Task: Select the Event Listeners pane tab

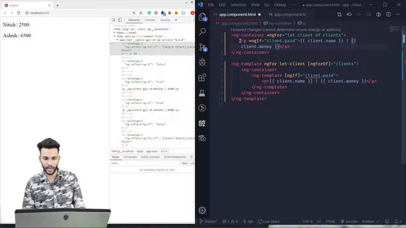Action: click(x=150, y=157)
